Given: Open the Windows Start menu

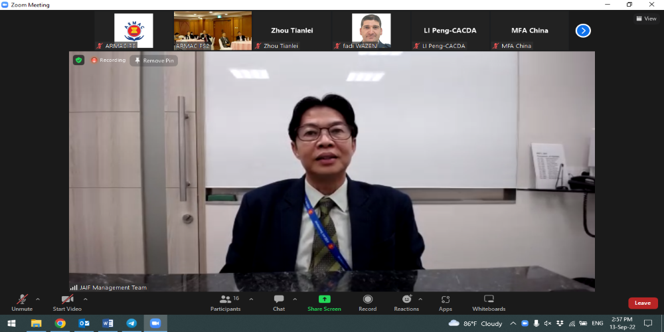Looking at the screenshot, I should click(11, 323).
